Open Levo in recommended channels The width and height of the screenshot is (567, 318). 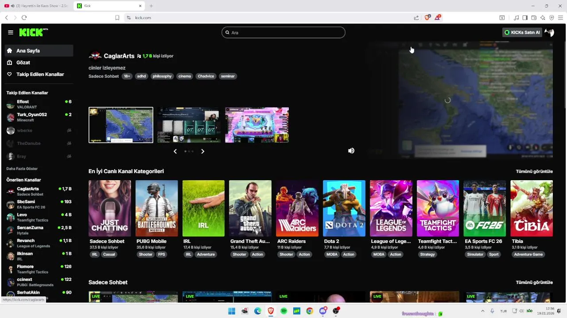point(39,217)
